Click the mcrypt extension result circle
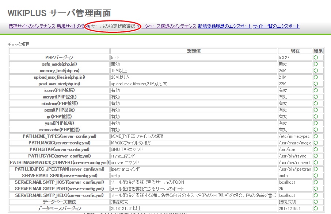The width and height of the screenshot is (331, 214). click(316, 97)
